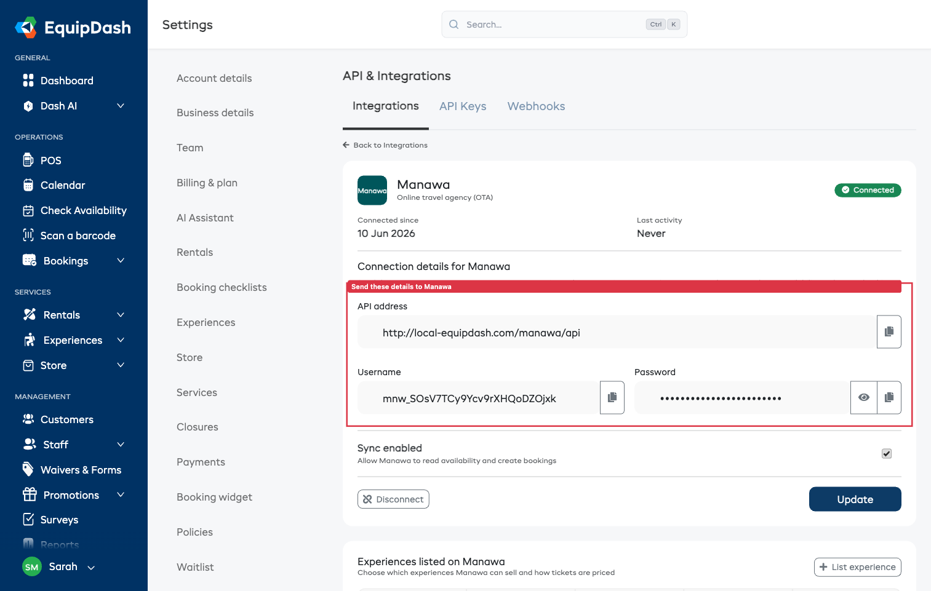Click the API address field
This screenshot has width=931, height=591.
point(617,332)
